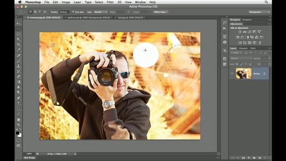The image size is (286, 161).
Task: Select the Clone Stamp tool
Action: (x=18, y=66)
